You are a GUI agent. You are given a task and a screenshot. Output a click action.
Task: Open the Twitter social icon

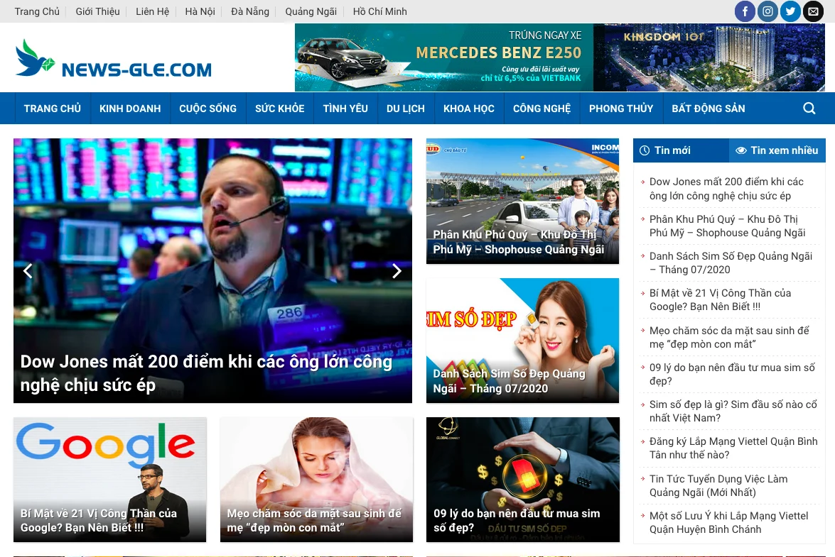point(790,11)
